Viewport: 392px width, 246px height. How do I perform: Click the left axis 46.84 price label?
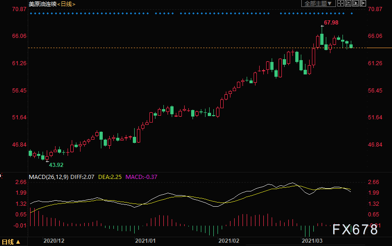coord(19,145)
